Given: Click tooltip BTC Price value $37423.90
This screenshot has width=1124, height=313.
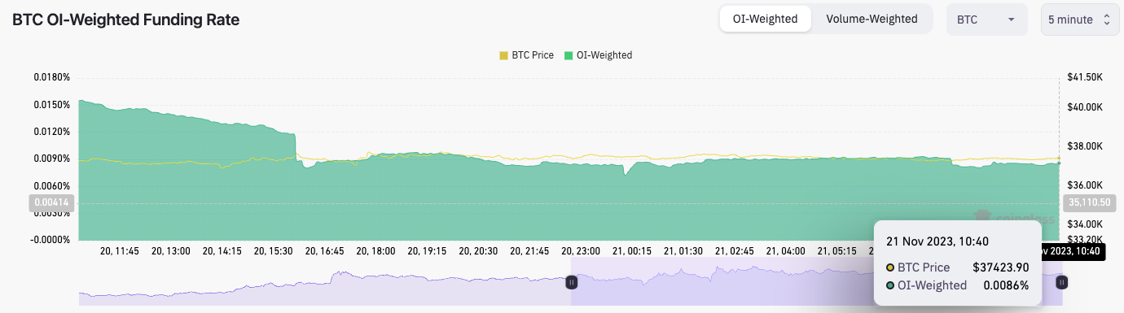Looking at the screenshot, I should [x=1001, y=267].
